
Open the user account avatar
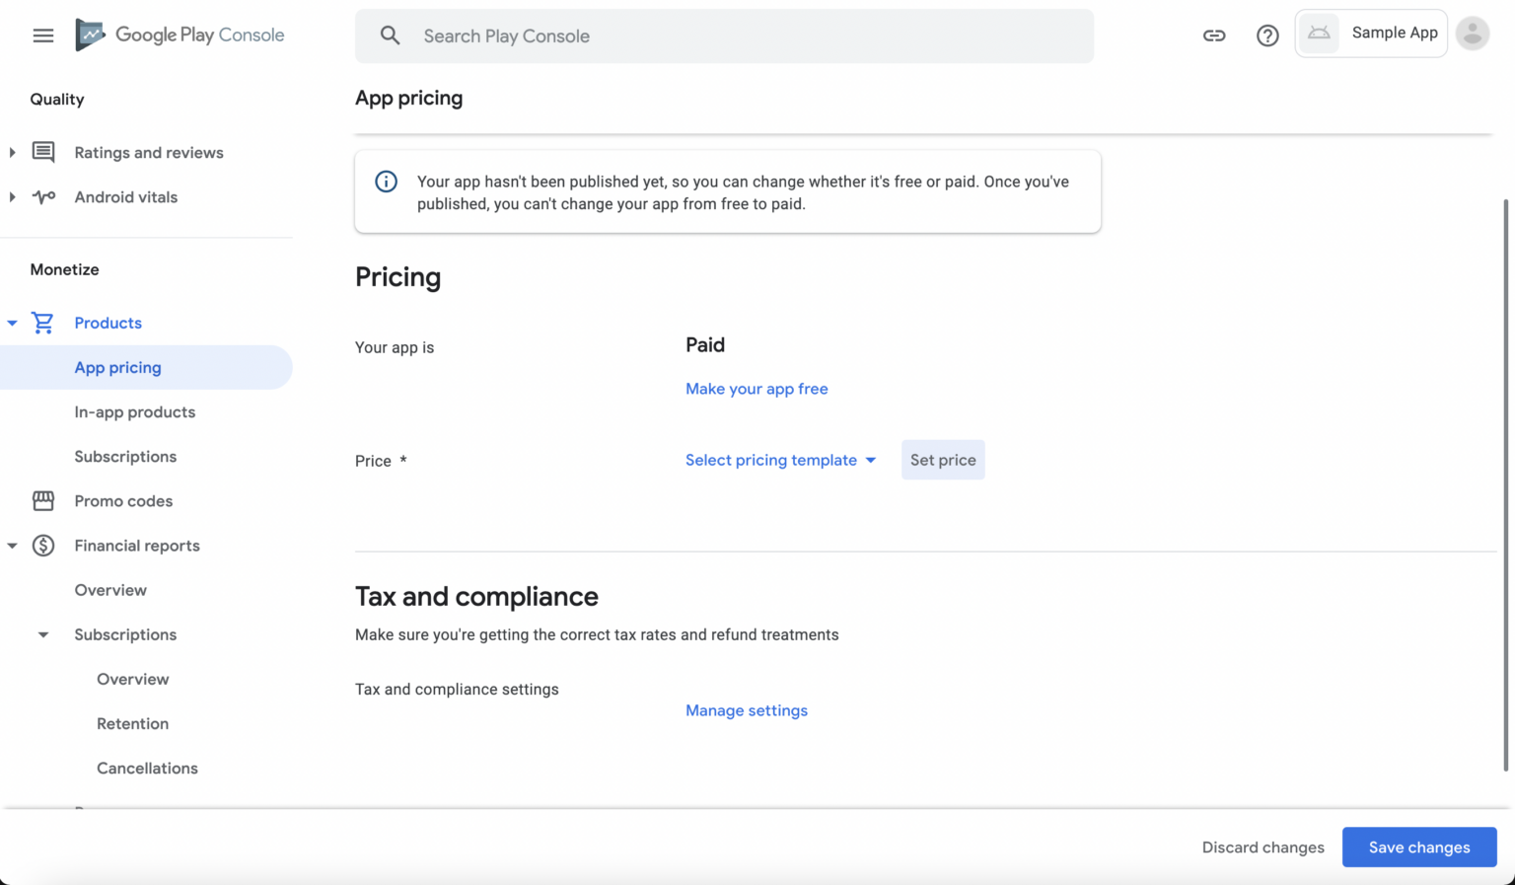point(1473,34)
